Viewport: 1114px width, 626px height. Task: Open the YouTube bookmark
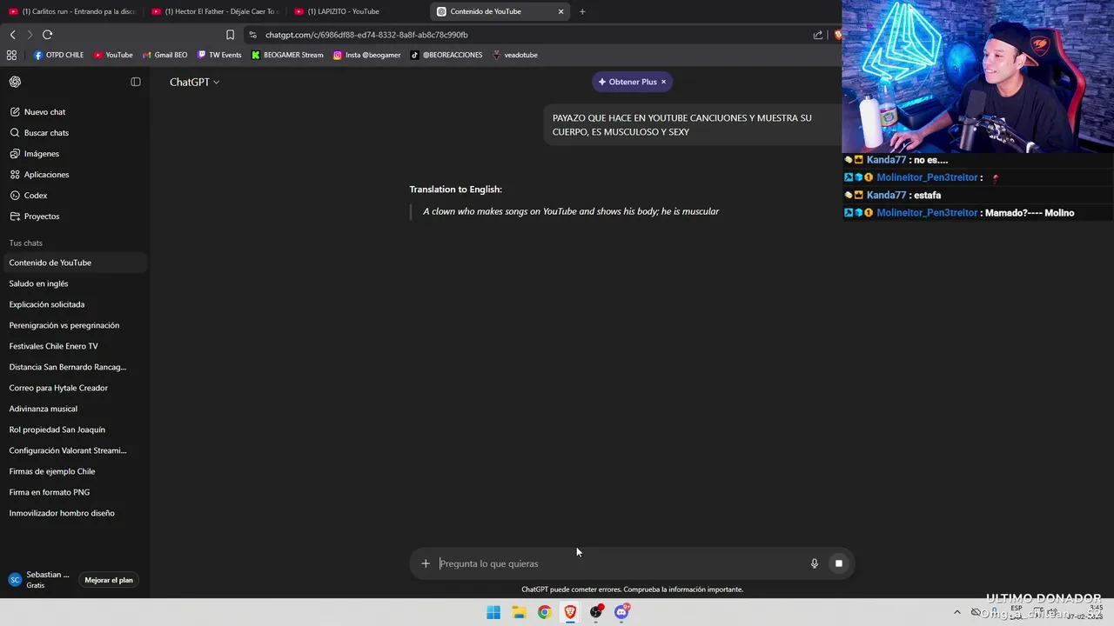pos(113,55)
